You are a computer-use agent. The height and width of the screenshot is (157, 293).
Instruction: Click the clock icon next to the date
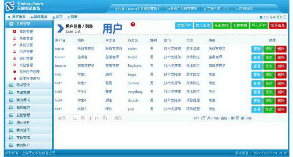pos(261,17)
